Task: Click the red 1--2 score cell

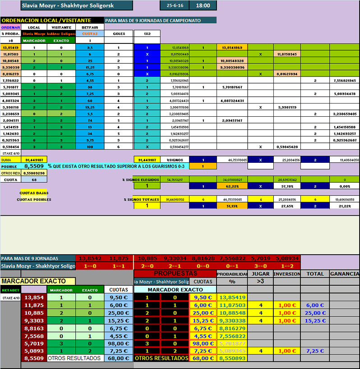Action: pyautogui.click(x=287, y=266)
